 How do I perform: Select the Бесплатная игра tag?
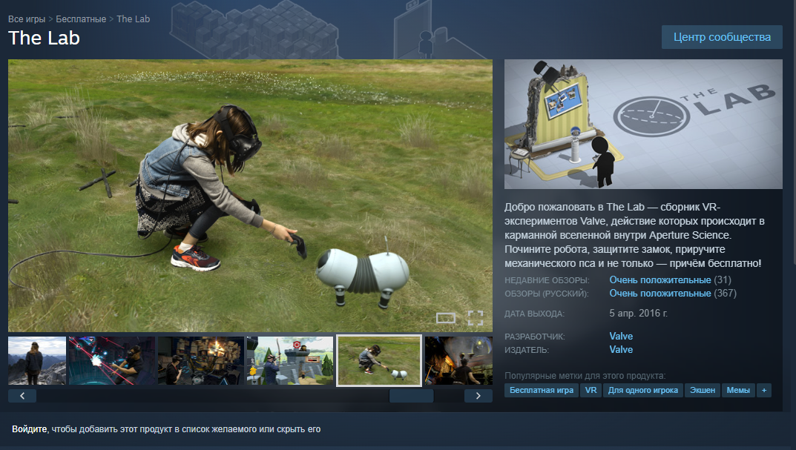(x=541, y=390)
